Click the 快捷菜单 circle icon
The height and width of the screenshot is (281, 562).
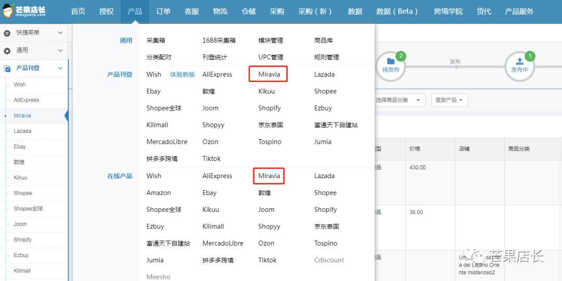(7, 33)
